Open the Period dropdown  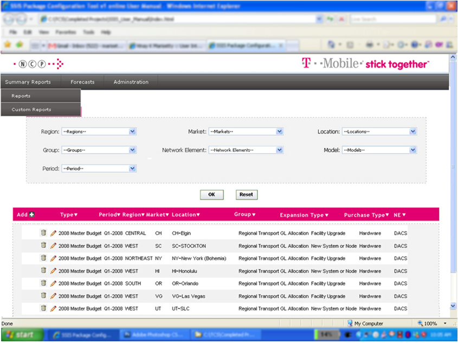[99, 169]
